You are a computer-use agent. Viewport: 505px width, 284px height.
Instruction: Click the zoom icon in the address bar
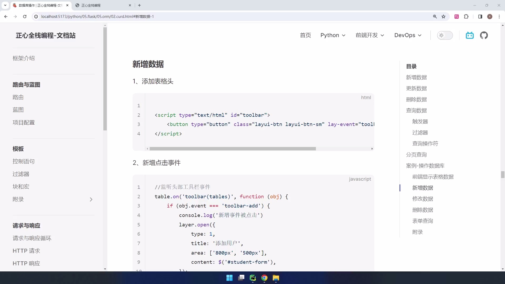point(435,16)
